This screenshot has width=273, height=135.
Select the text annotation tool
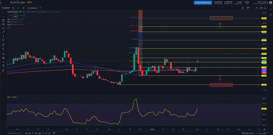coord(3,36)
